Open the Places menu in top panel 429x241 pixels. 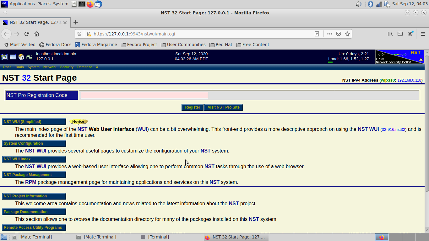(44, 4)
